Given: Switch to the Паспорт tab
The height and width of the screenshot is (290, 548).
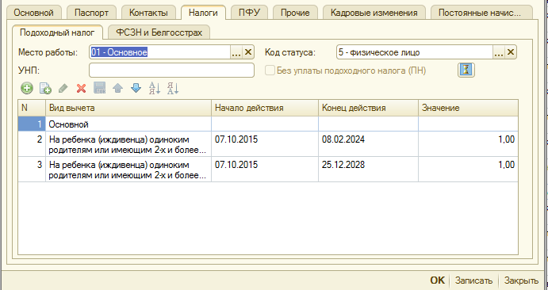Looking at the screenshot, I should click(x=91, y=13).
